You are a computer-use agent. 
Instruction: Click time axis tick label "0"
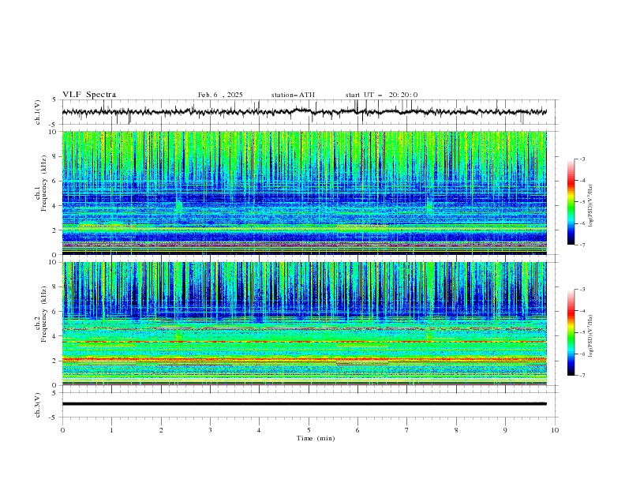coord(62,430)
